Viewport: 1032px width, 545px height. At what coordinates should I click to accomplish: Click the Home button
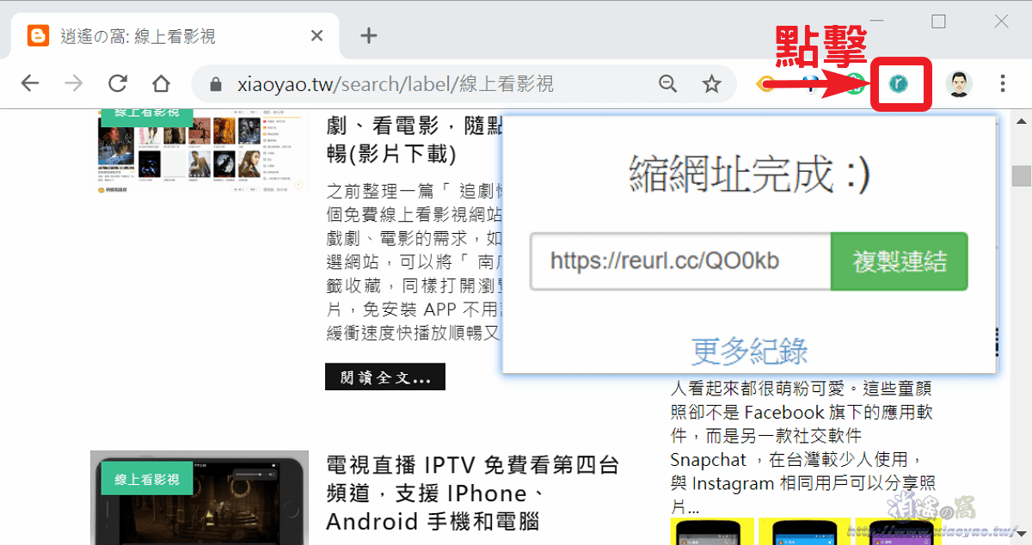(160, 83)
